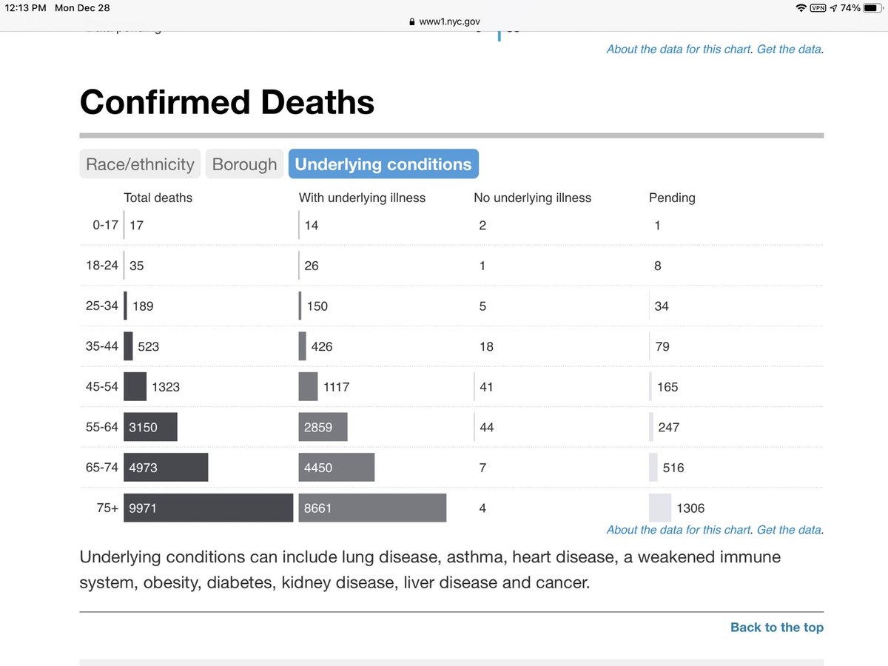Click the 0-17 age group label
Image resolution: width=888 pixels, height=666 pixels.
coord(105,225)
